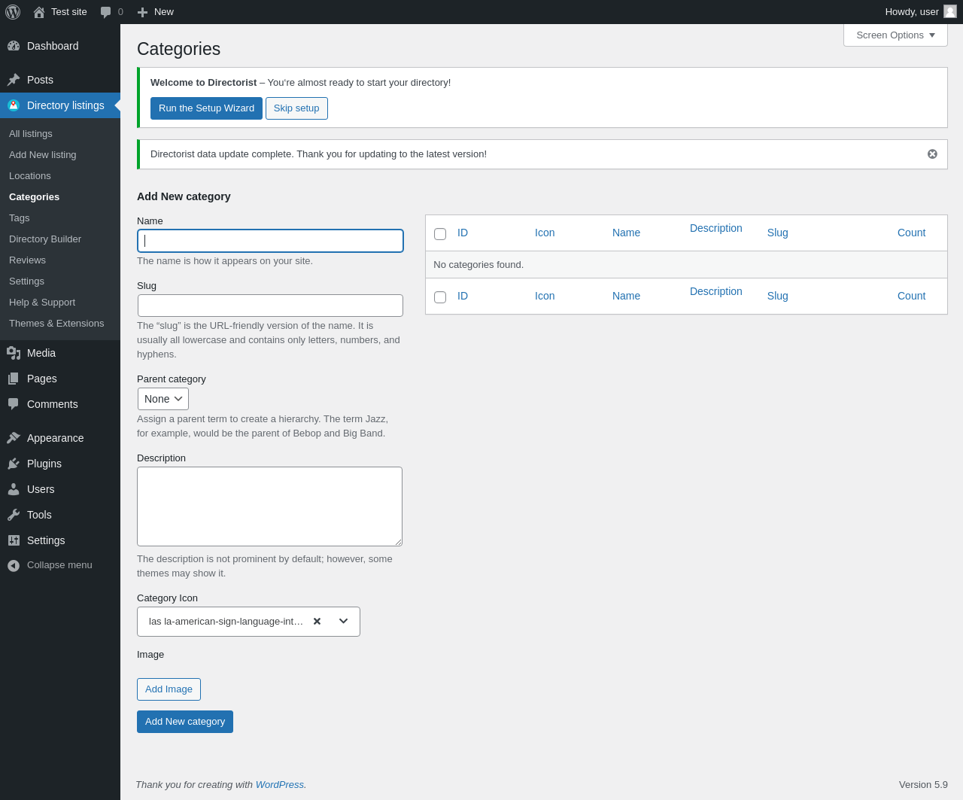Open Directory Builder submenu item
This screenshot has width=963, height=800.
[x=45, y=239]
